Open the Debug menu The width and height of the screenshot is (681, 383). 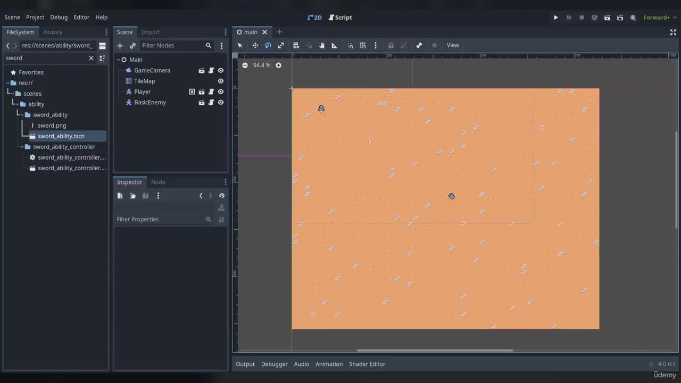coord(59,17)
